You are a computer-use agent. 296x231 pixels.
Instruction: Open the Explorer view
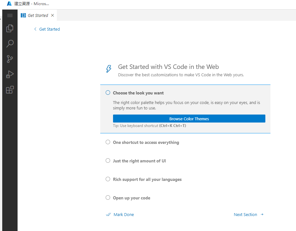(10, 28)
